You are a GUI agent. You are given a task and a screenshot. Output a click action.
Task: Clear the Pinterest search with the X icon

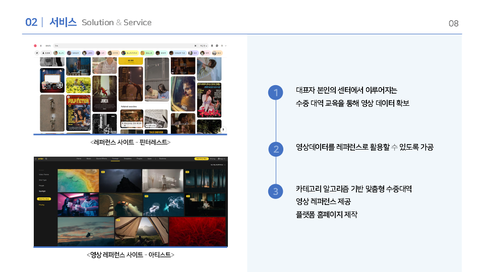click(x=195, y=46)
